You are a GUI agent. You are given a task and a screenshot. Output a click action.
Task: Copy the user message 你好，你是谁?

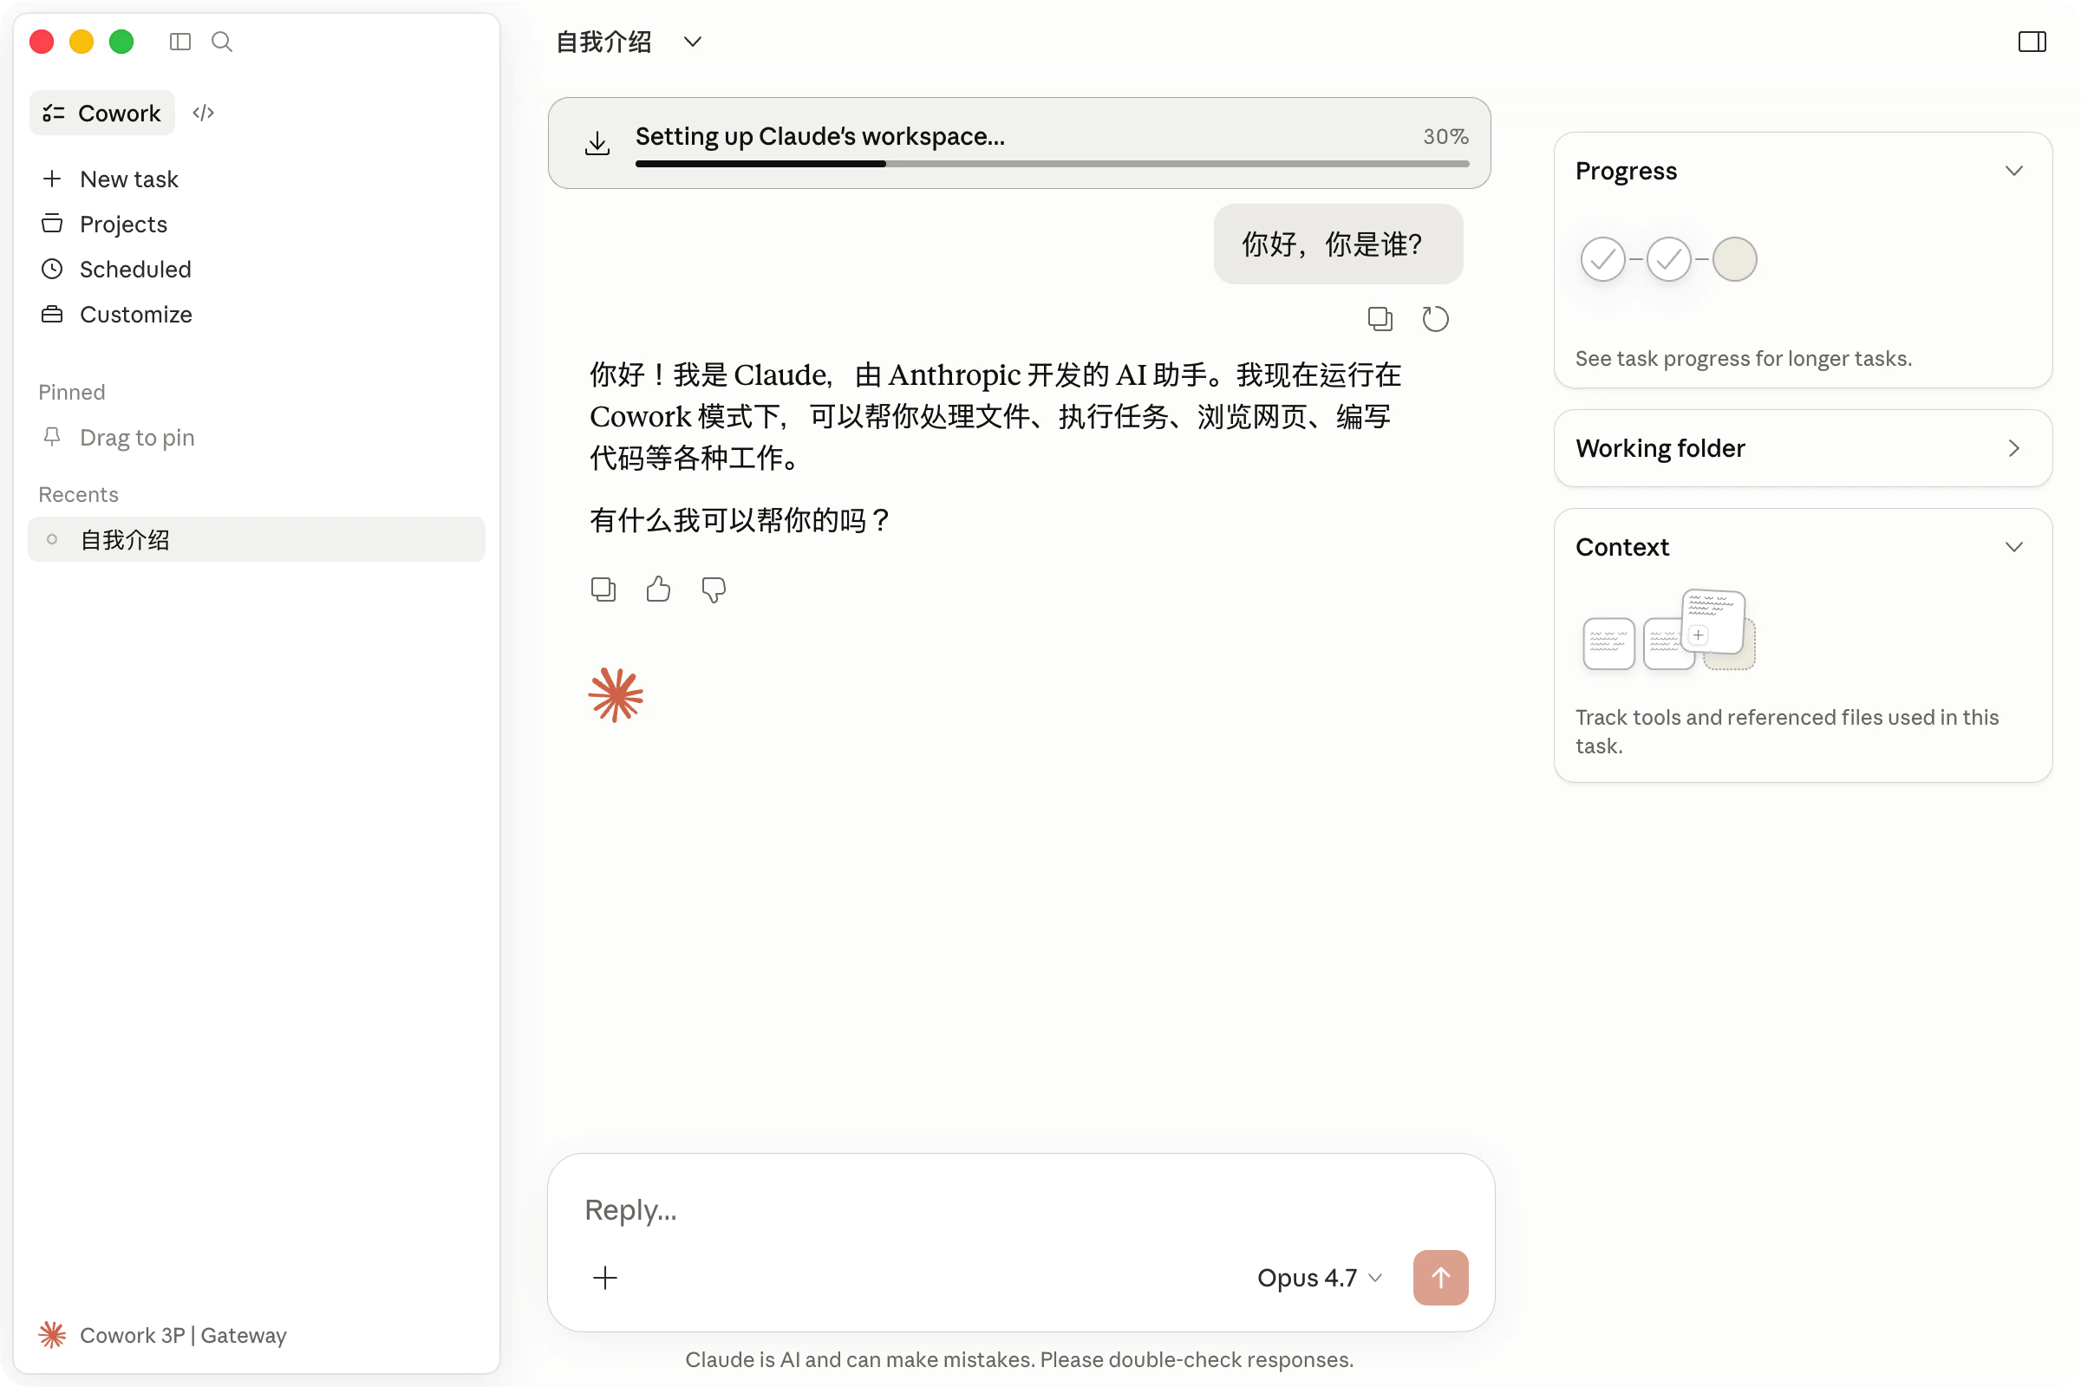1380,318
